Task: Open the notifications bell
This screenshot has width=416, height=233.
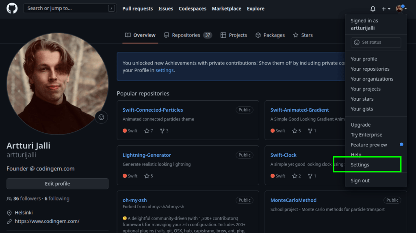Action: 373,9
